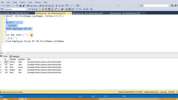Click the Save file icon
Image resolution: width=178 pixels, height=100 pixels.
pyautogui.click(x=20, y=6)
